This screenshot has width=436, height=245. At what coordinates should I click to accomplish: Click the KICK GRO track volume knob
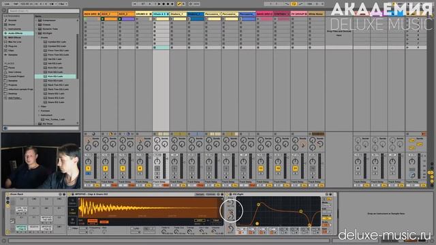pyautogui.click(x=88, y=161)
